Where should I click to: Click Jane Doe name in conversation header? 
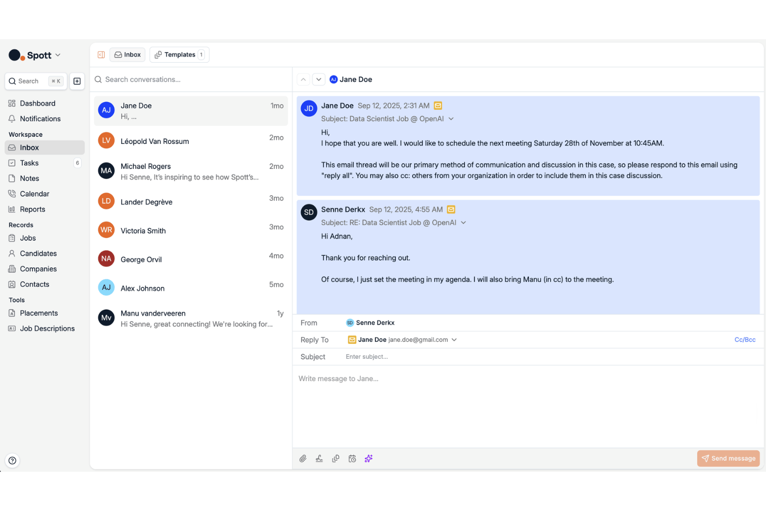[x=356, y=80]
